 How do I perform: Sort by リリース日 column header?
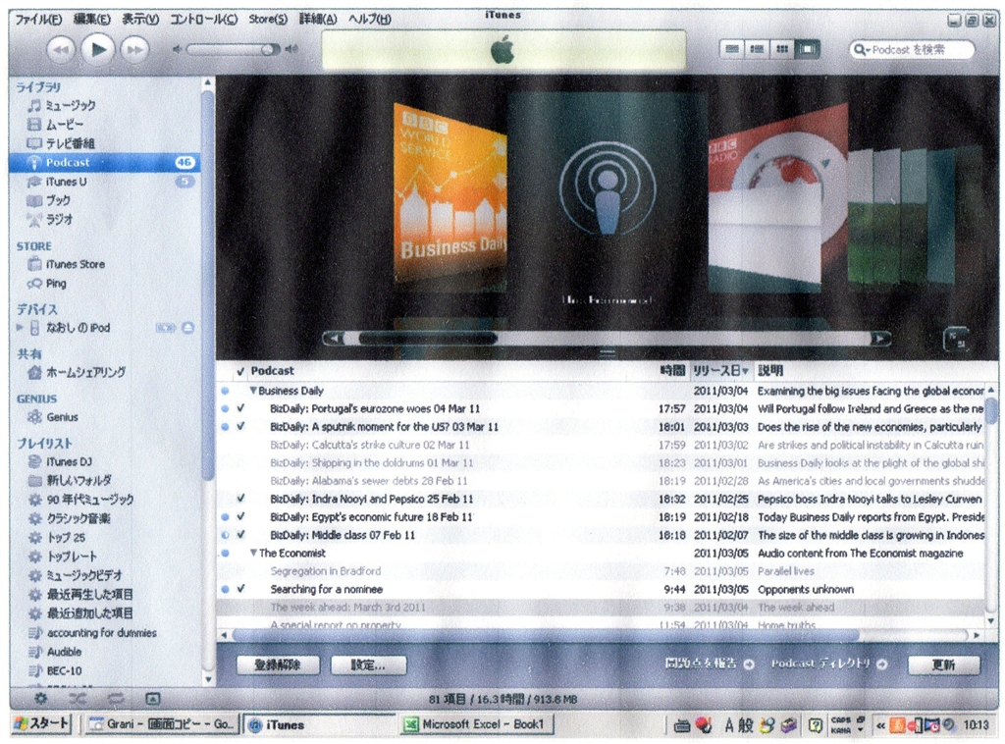click(x=720, y=370)
